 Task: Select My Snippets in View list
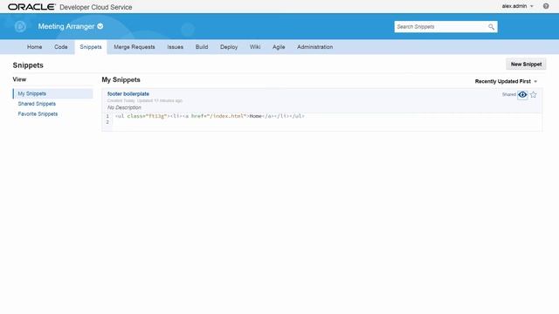(52, 93)
